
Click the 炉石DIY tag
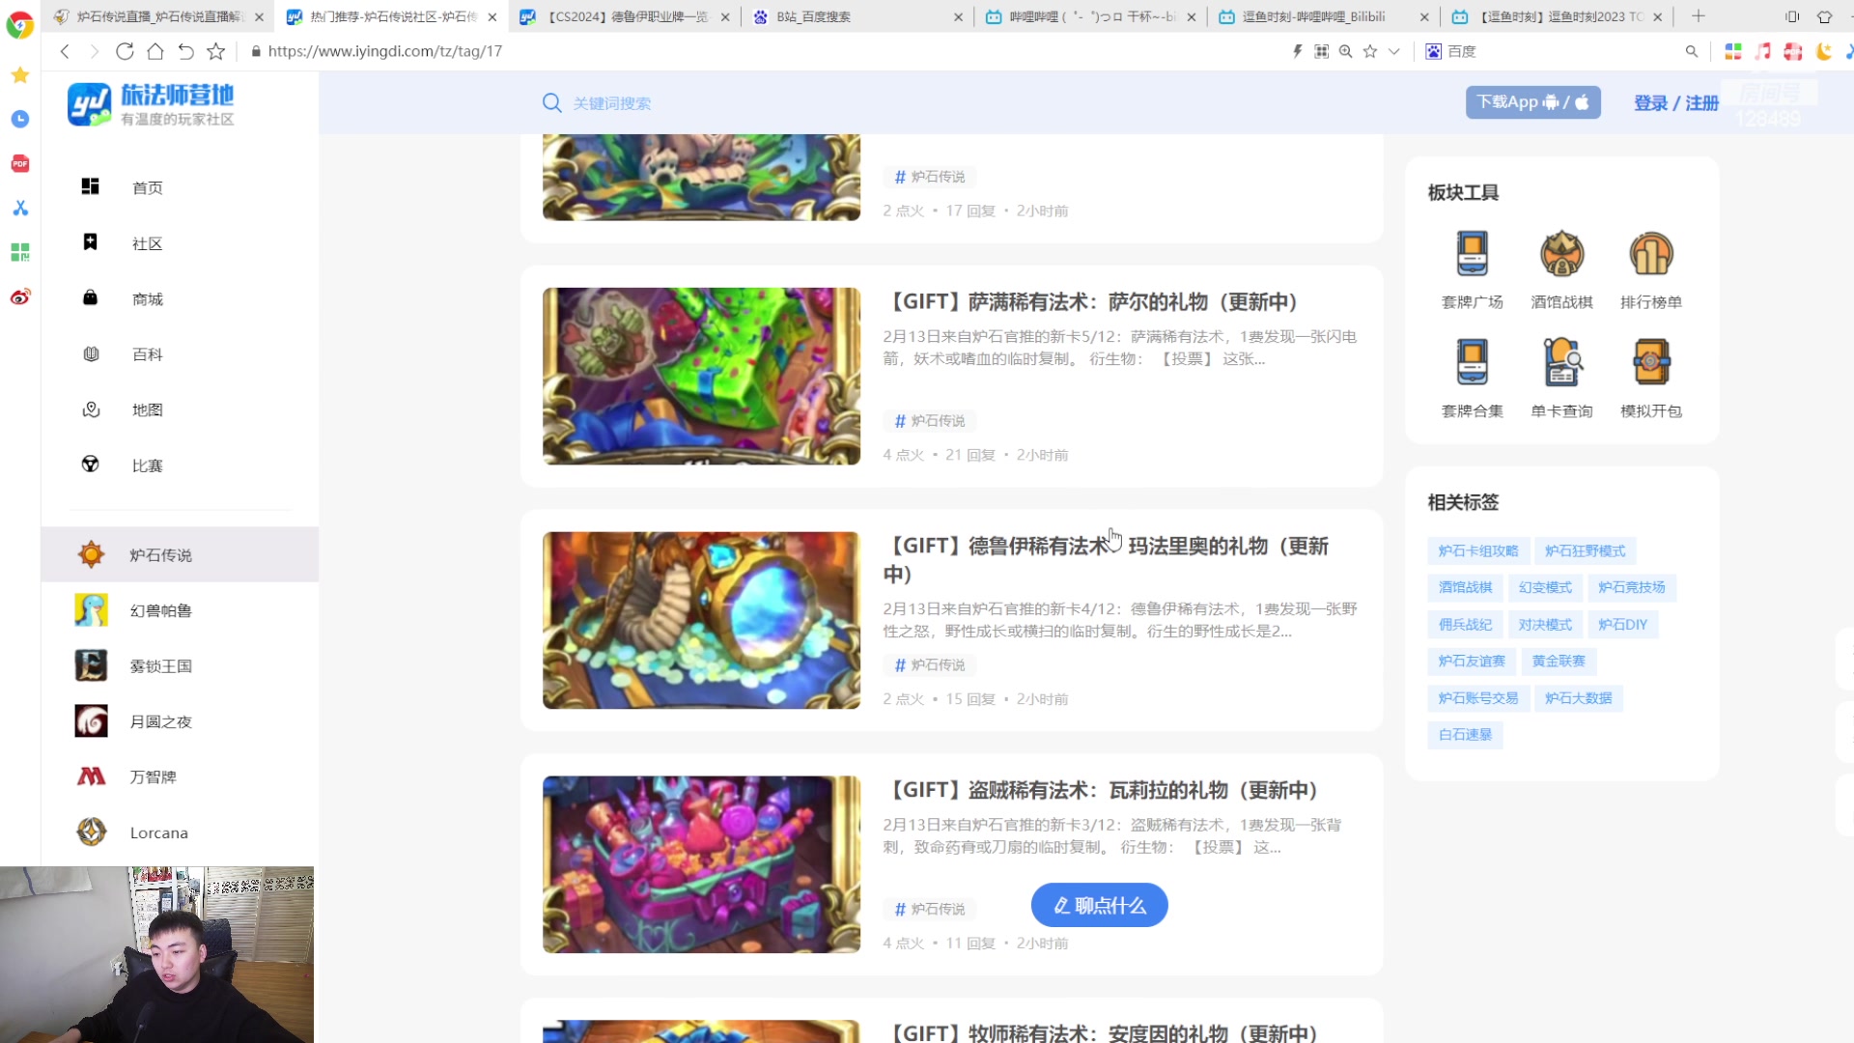tap(1622, 625)
